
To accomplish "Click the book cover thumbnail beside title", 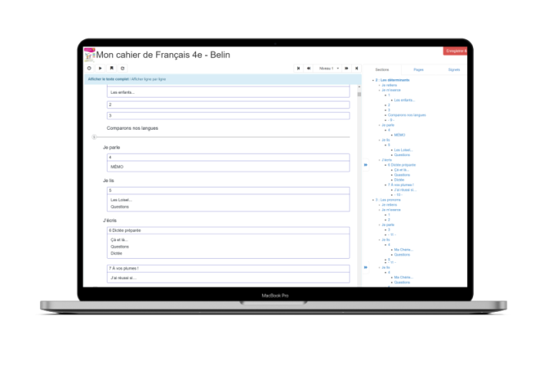I will 89,55.
